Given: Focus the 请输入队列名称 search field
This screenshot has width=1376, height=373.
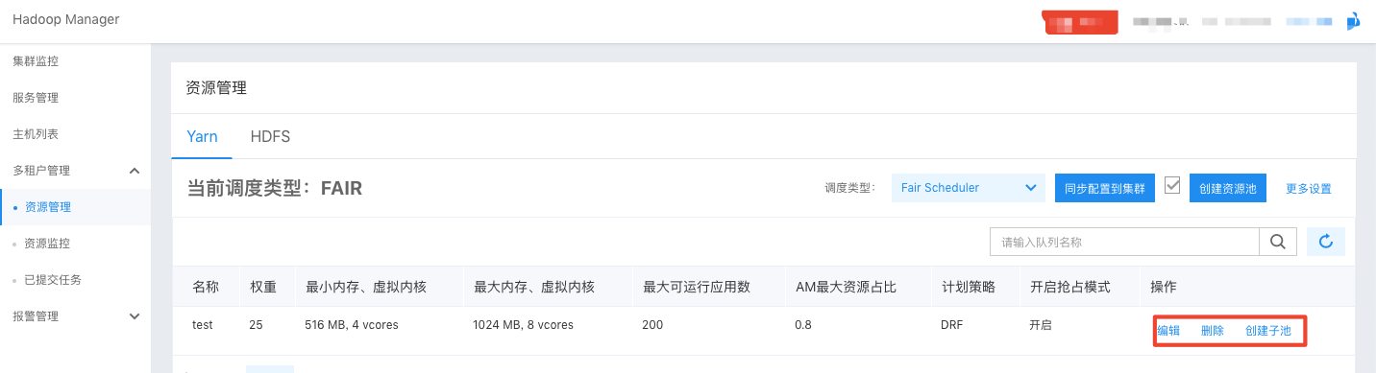Looking at the screenshot, I should [1124, 242].
